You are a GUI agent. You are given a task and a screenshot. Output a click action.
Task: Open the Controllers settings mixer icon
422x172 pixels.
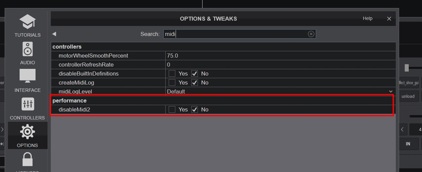click(x=27, y=104)
